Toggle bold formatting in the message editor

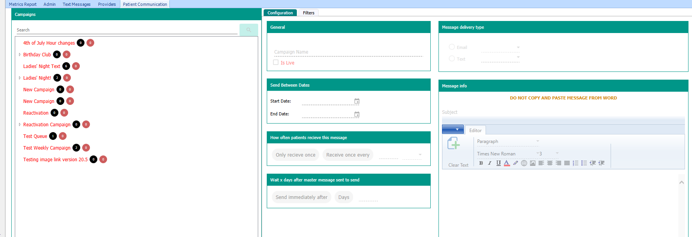481,163
